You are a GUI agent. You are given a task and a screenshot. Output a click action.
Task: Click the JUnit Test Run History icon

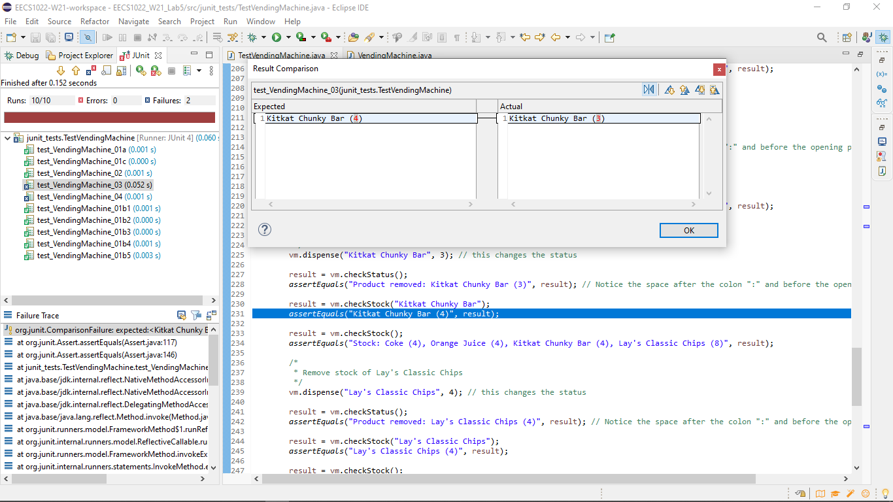(x=187, y=71)
